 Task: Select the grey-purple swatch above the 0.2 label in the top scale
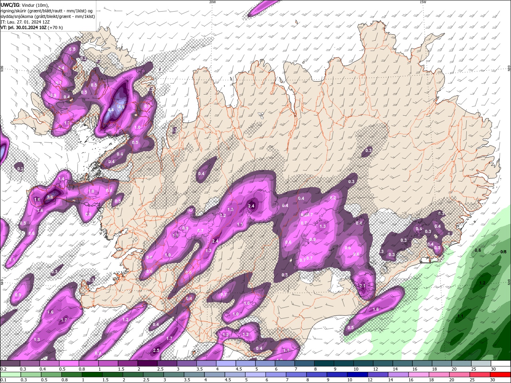click(x=10, y=363)
